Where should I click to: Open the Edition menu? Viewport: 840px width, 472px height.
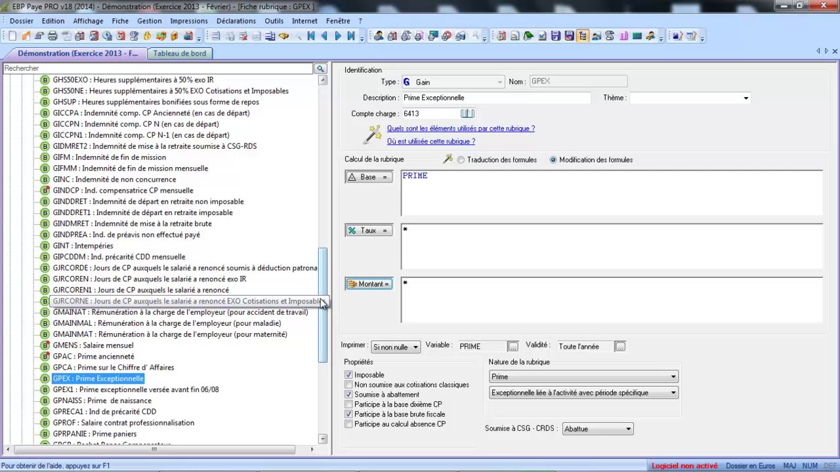(53, 21)
